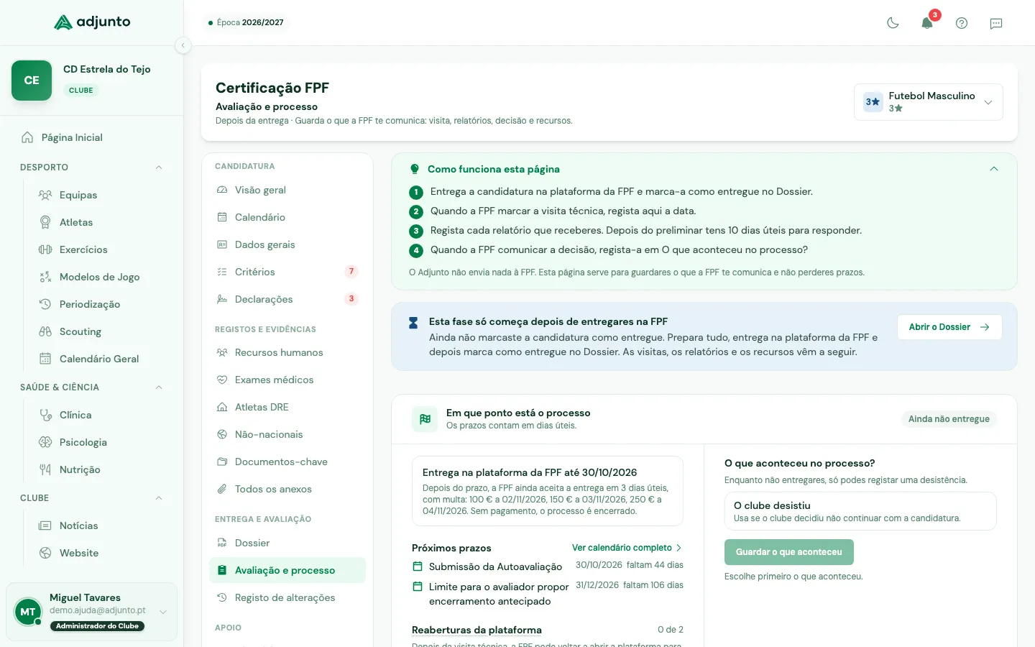1035x647 pixels.
Task: Click the Clínica stethoscope icon
Action: pos(45,415)
